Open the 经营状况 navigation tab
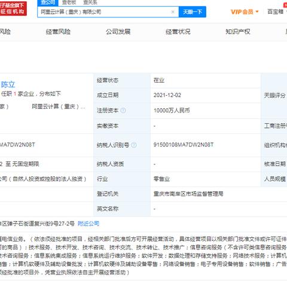This screenshot has height=287, width=287. pyautogui.click(x=178, y=32)
